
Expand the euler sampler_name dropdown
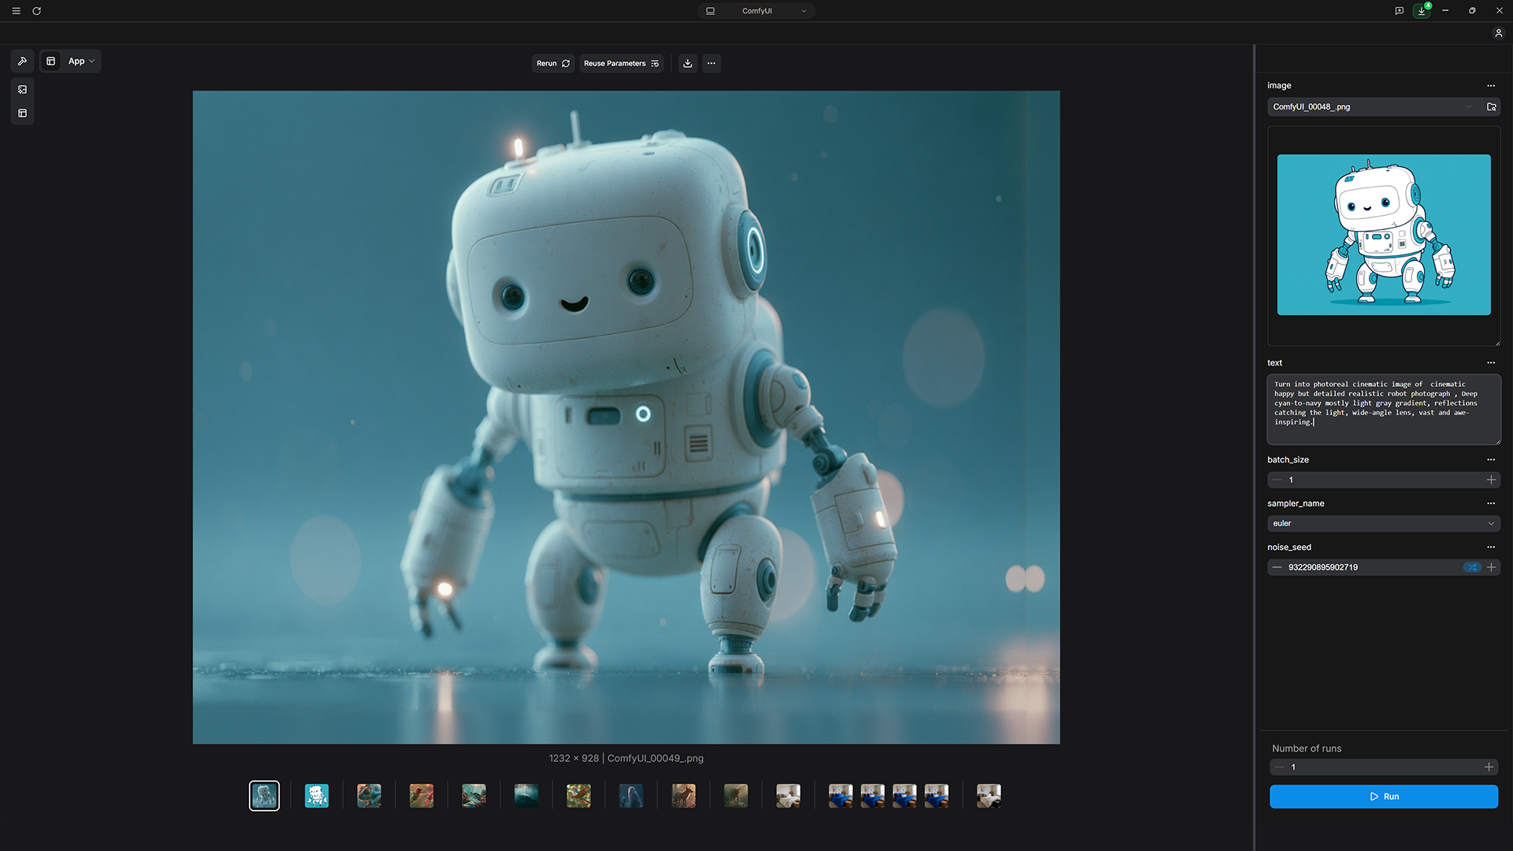(1384, 523)
